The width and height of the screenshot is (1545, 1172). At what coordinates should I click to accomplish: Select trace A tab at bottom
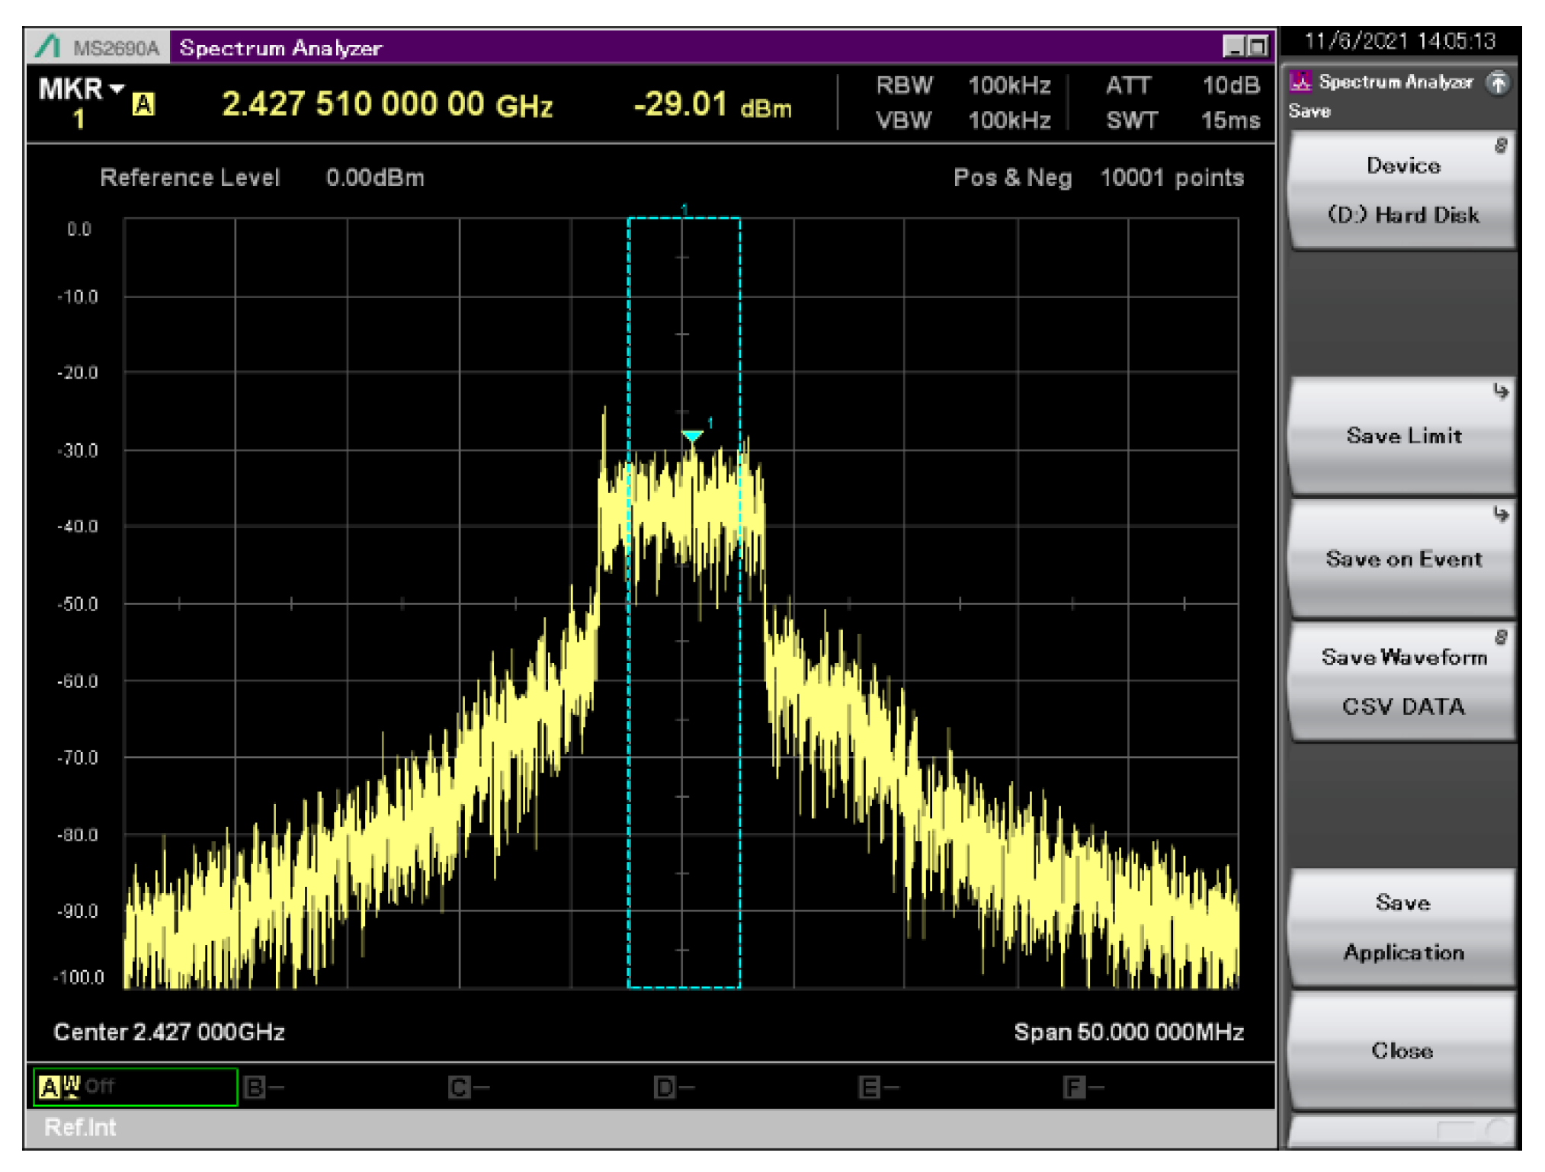[x=135, y=1087]
